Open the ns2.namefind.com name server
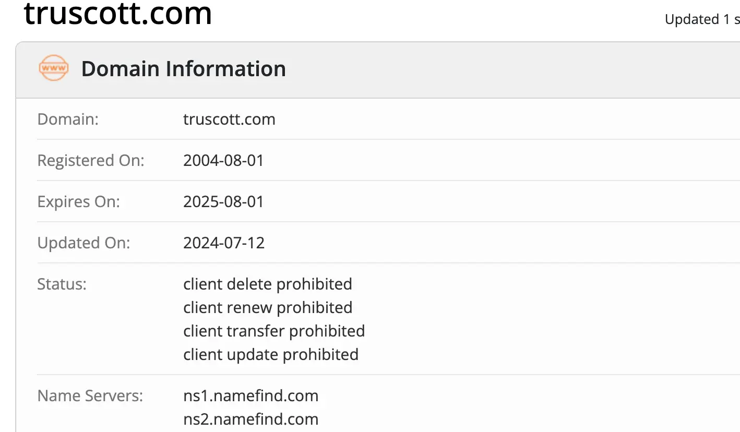Screen dimensions: 740x432 250,419
